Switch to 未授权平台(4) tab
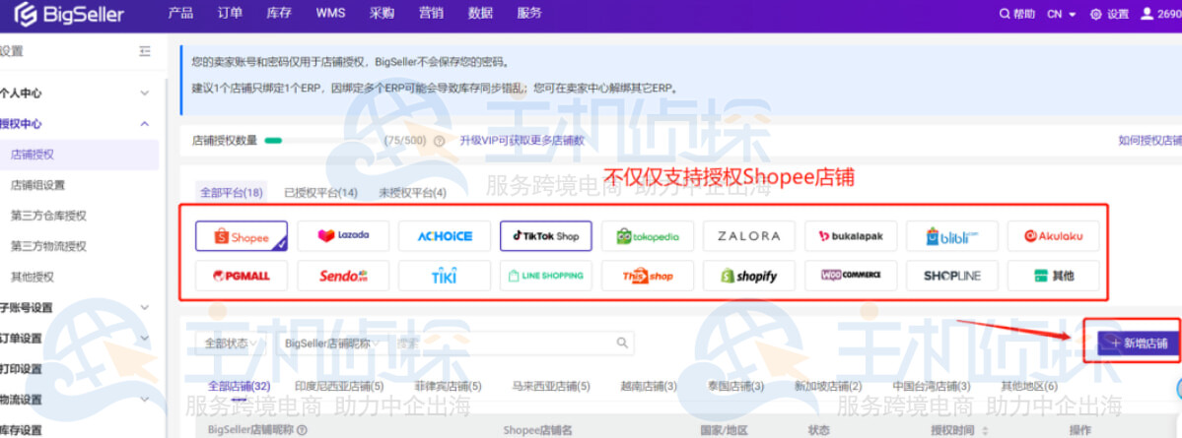Screen dimensions: 1182x438 [x=413, y=193]
